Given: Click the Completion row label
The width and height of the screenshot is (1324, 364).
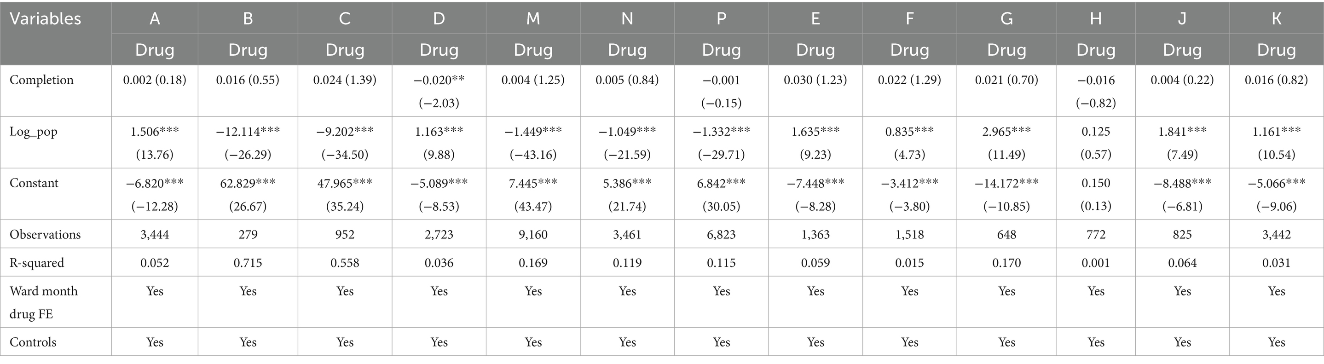Looking at the screenshot, I should tap(41, 80).
